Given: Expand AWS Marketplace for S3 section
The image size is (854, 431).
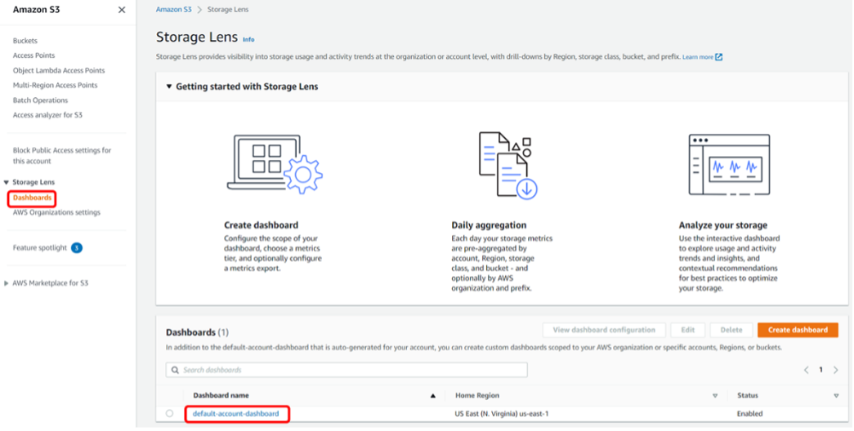Looking at the screenshot, I should (x=7, y=283).
